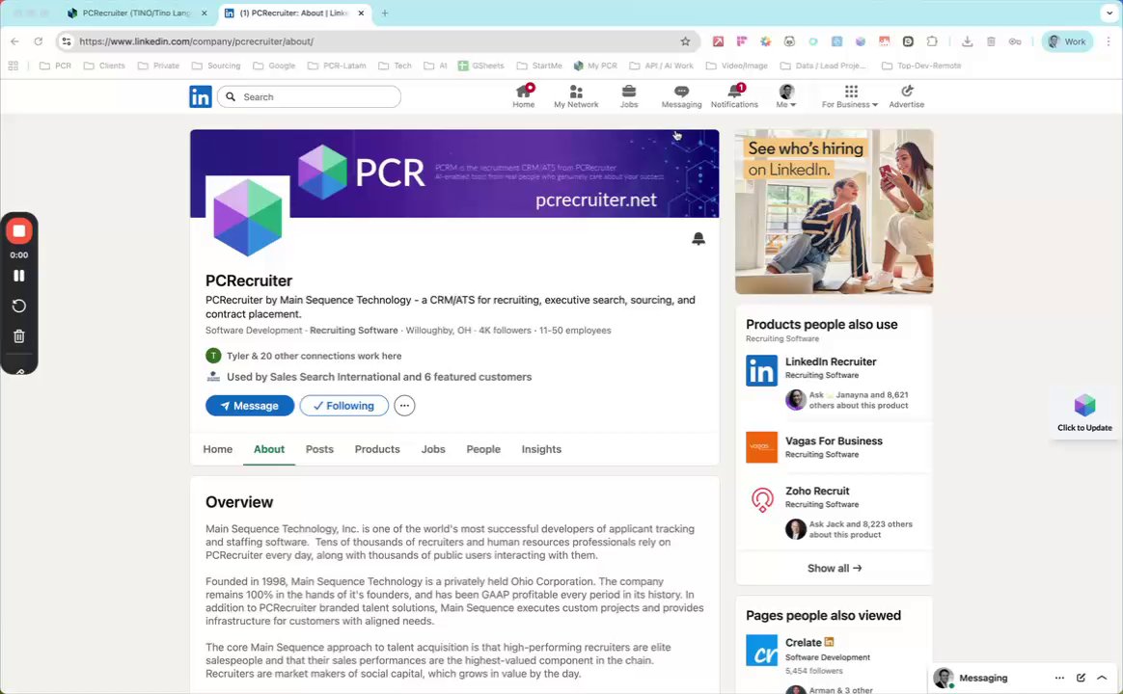Open the Jobs briefcase icon
This screenshot has height=694, width=1123.
pos(629,95)
